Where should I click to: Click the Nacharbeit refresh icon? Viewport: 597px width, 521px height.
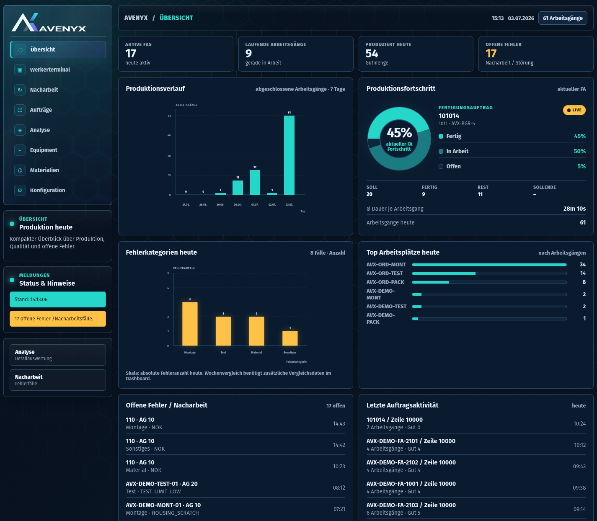point(20,90)
